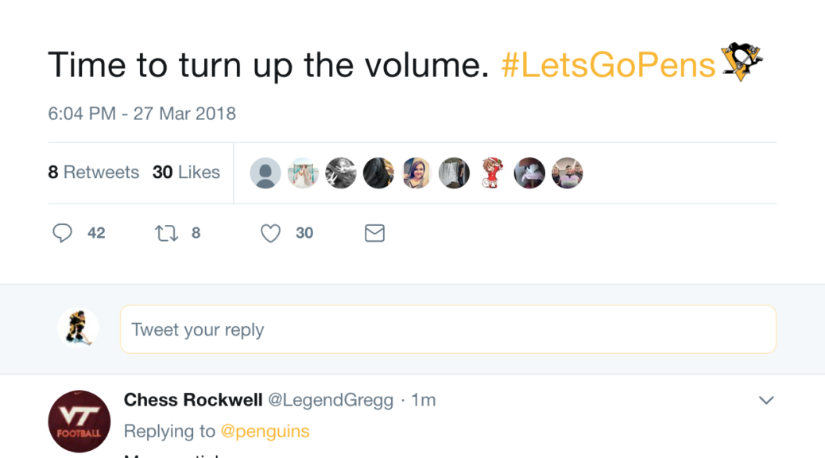Click the envelope direct message icon

(x=374, y=233)
